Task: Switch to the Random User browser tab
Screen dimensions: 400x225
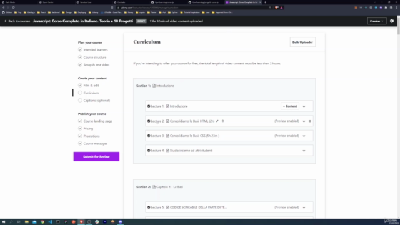Action: tap(93, 2)
